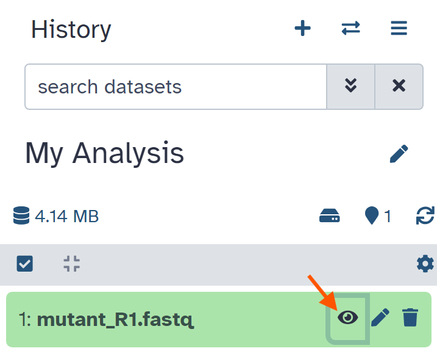
Task: Show active datasets count marker
Action: pos(378,216)
